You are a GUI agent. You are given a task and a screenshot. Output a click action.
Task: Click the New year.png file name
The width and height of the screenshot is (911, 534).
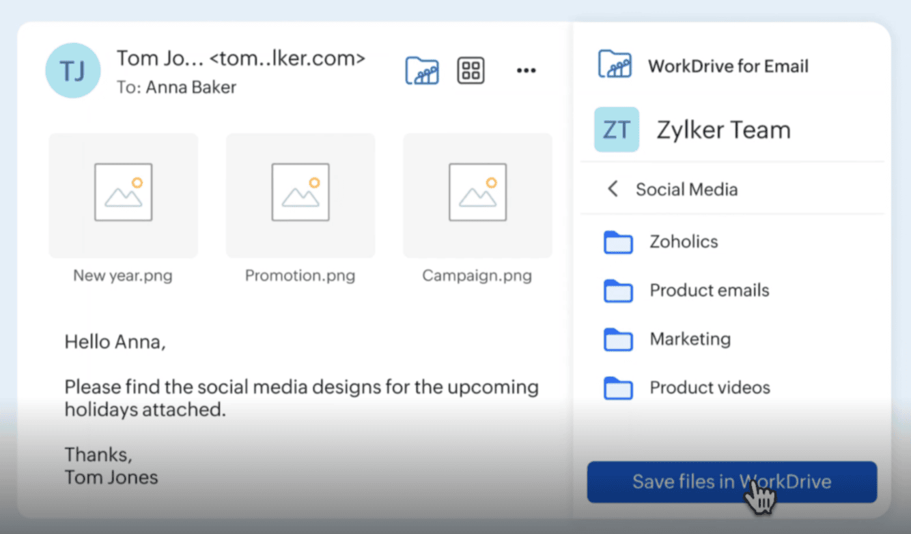click(x=123, y=276)
